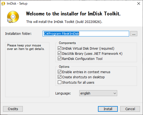Click the Components group label
The height and width of the screenshot is (115, 143).
pos(67,43)
